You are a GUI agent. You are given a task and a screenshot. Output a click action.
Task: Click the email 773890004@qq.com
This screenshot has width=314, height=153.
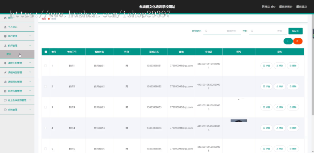coord(181,128)
